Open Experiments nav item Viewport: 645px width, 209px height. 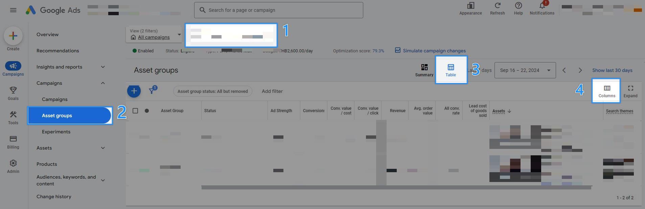(x=56, y=132)
